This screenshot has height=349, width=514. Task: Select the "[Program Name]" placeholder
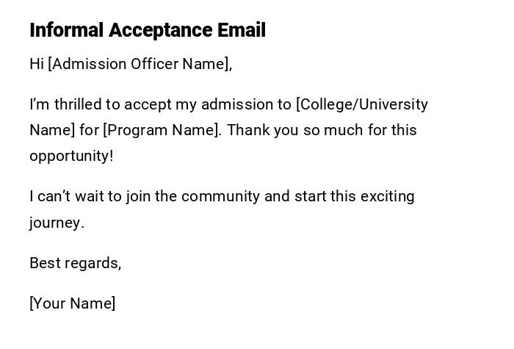coord(162,130)
